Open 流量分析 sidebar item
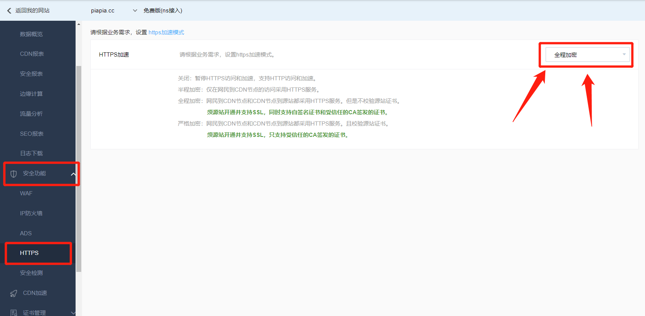This screenshot has height=316, width=645. coord(31,114)
